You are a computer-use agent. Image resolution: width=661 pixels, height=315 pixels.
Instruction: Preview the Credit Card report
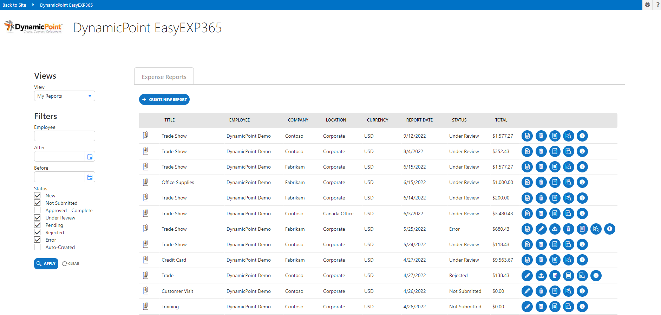pos(568,260)
